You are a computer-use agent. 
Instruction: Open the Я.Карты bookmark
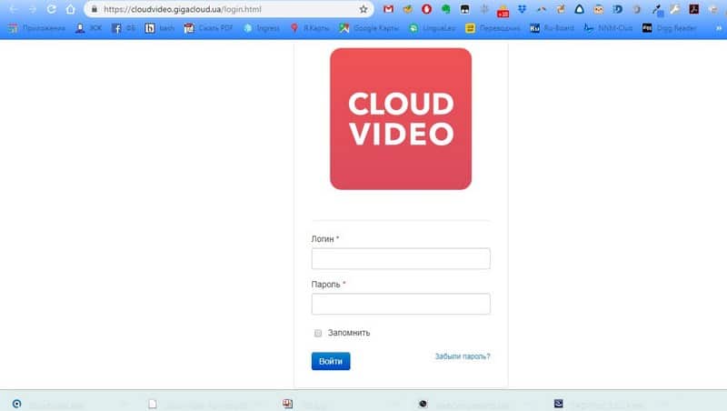(x=310, y=28)
